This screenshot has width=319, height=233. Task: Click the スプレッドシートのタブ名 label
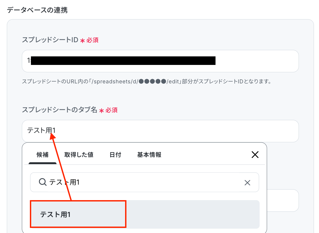coord(59,110)
